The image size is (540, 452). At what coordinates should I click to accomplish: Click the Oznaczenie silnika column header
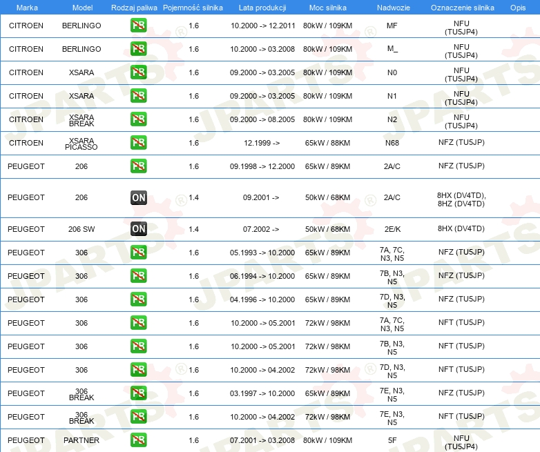462,8
